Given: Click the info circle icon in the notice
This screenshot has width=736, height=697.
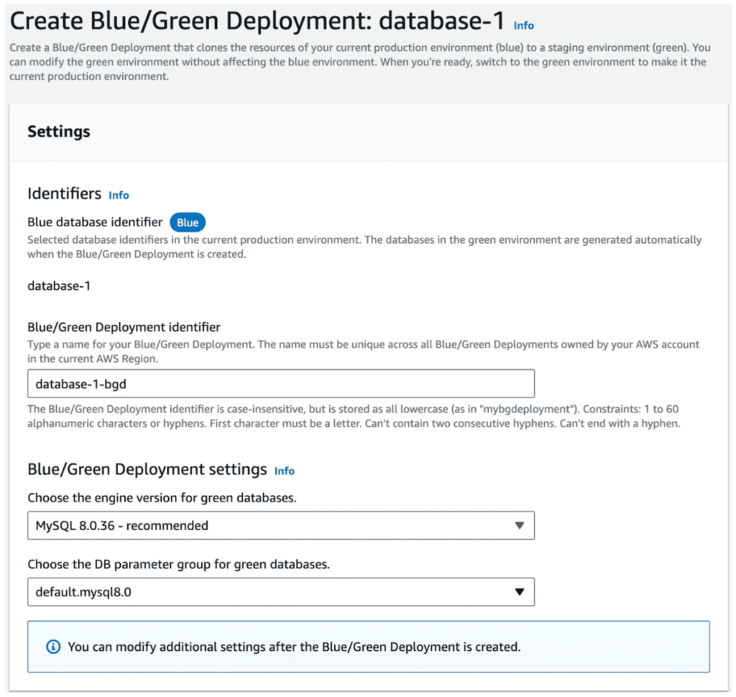Looking at the screenshot, I should pyautogui.click(x=53, y=647).
